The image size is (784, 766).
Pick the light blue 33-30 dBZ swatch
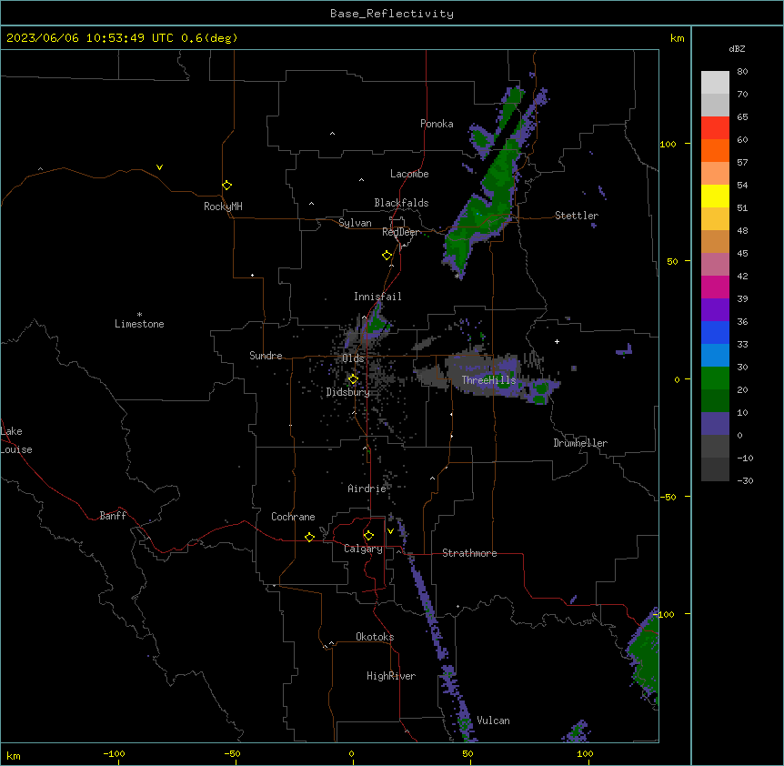(x=715, y=356)
